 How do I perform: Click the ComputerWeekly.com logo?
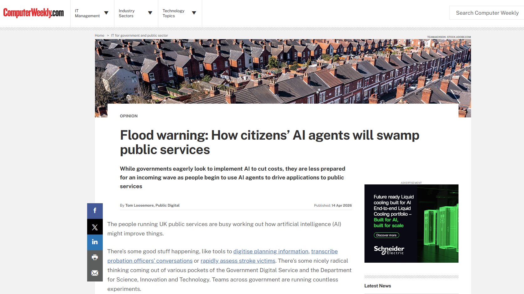33,13
